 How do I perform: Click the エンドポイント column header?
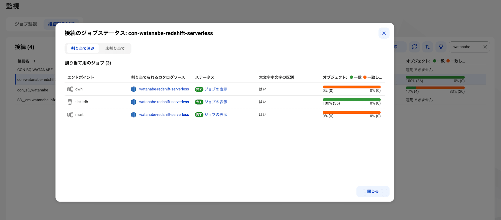point(81,77)
